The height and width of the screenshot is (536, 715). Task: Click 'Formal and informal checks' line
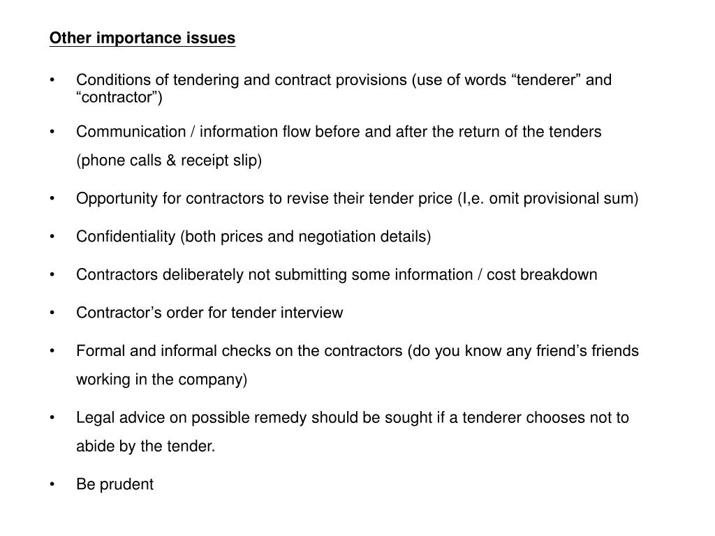[x=357, y=351]
